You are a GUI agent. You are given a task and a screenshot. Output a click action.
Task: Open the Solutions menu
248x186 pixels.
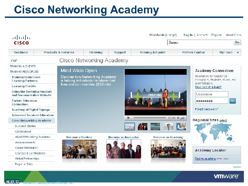[x=21, y=52]
